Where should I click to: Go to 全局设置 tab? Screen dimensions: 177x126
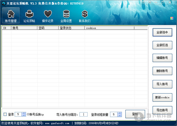[66, 16]
